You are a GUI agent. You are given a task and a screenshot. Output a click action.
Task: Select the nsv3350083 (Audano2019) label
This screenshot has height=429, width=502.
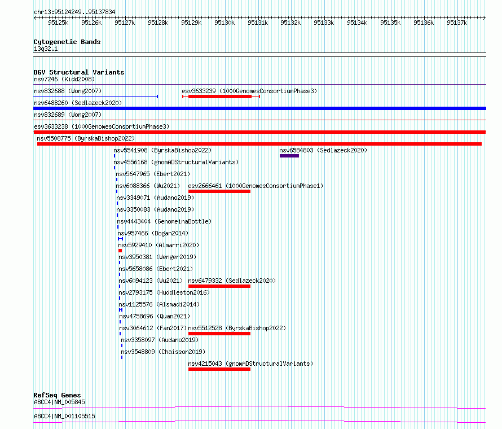tap(155, 209)
